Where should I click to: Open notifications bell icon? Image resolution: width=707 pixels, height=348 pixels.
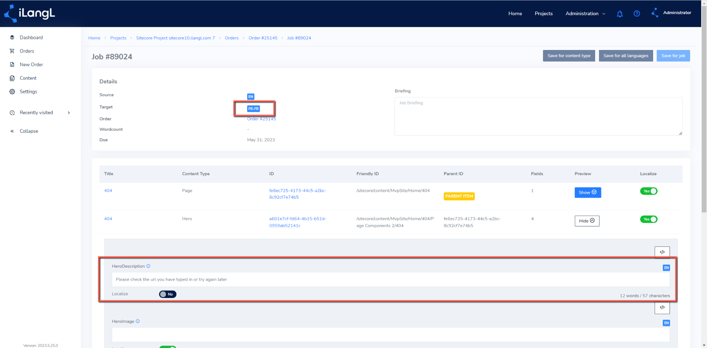coord(620,14)
